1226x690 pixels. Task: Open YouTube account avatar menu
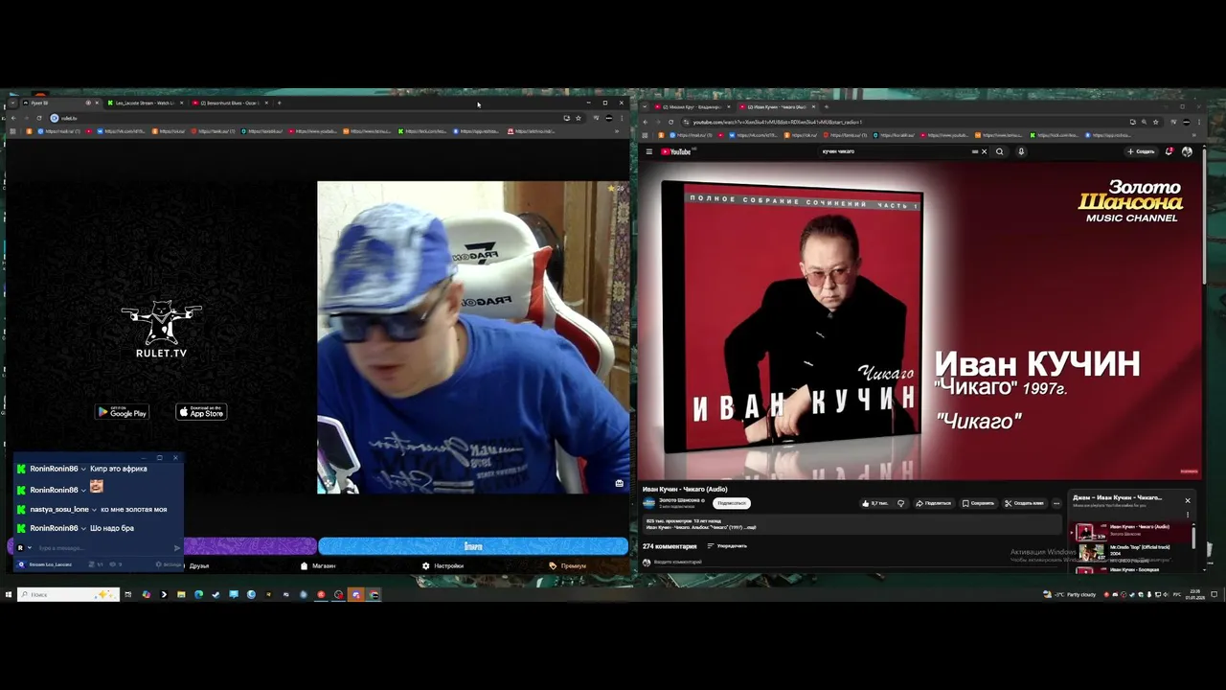pyautogui.click(x=1187, y=151)
